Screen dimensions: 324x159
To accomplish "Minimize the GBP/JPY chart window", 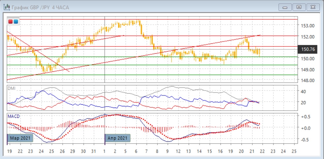I will 285,7.
